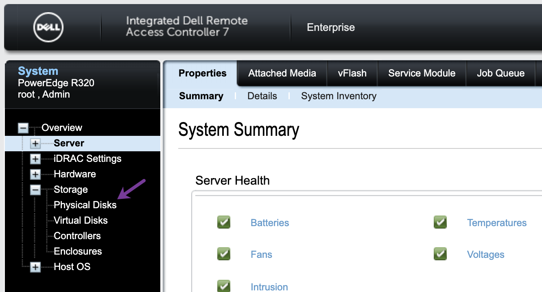Open the vFlash tab
542x292 pixels.
click(352, 73)
